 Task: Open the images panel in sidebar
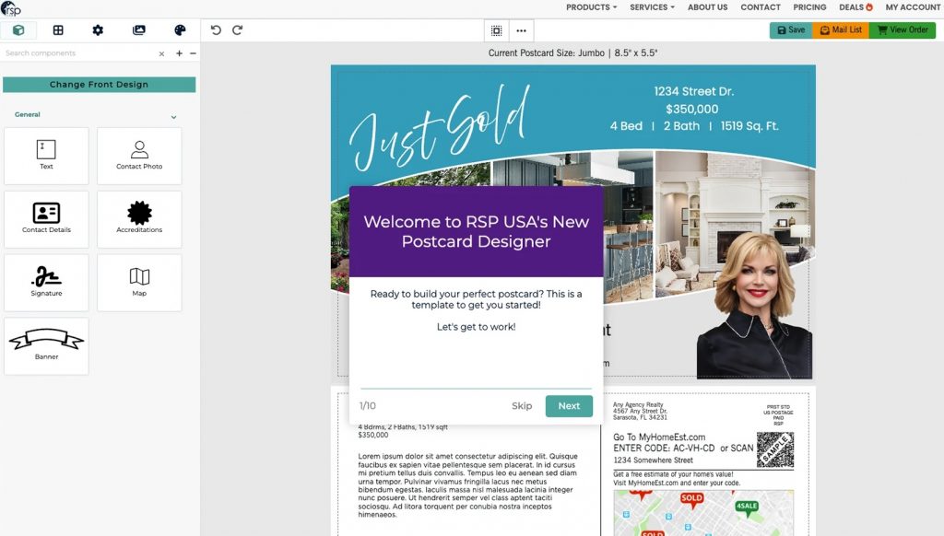coord(138,29)
